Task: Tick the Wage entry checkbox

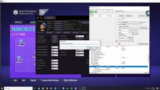Action: [95, 68]
